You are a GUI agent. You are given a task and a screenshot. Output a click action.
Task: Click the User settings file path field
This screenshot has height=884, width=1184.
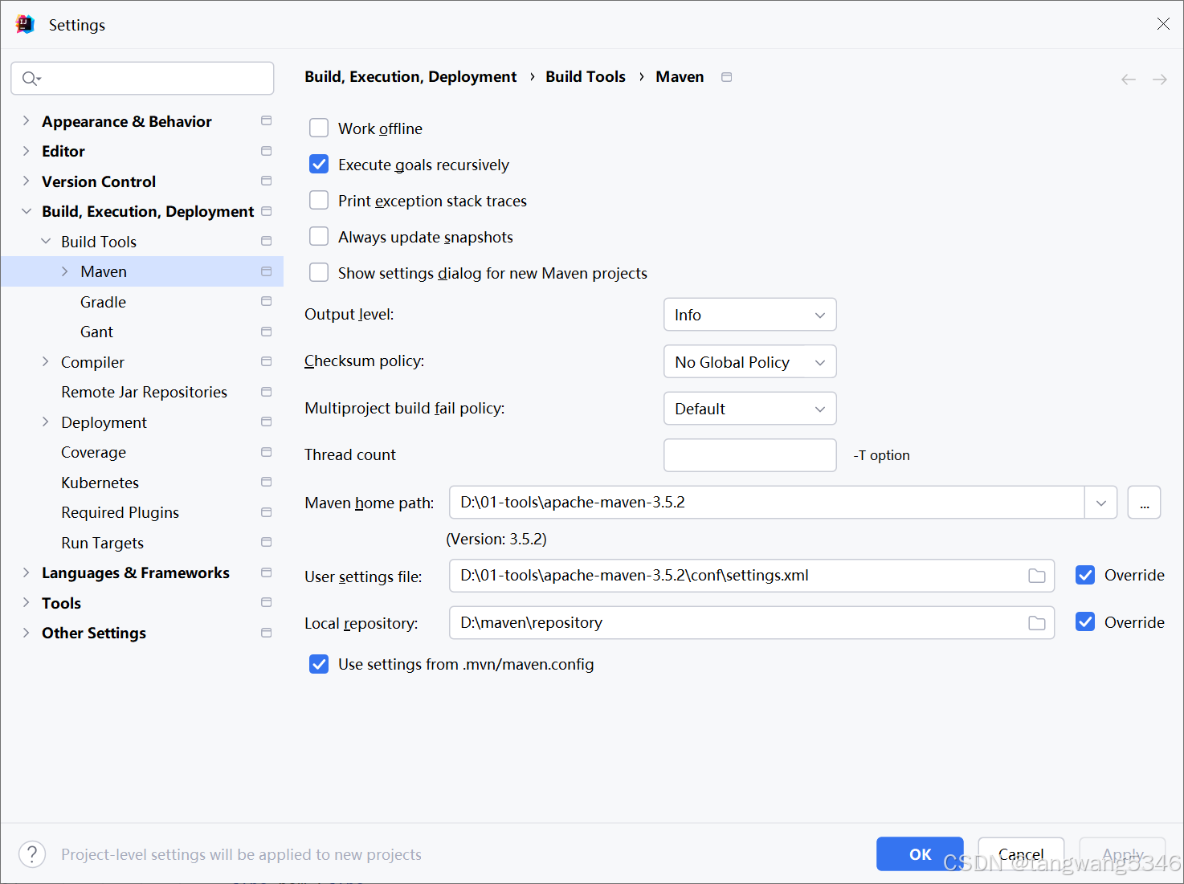click(751, 576)
